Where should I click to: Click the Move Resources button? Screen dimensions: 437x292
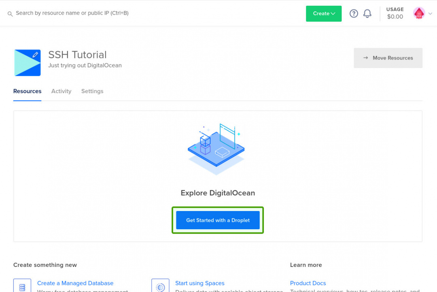[x=388, y=58]
